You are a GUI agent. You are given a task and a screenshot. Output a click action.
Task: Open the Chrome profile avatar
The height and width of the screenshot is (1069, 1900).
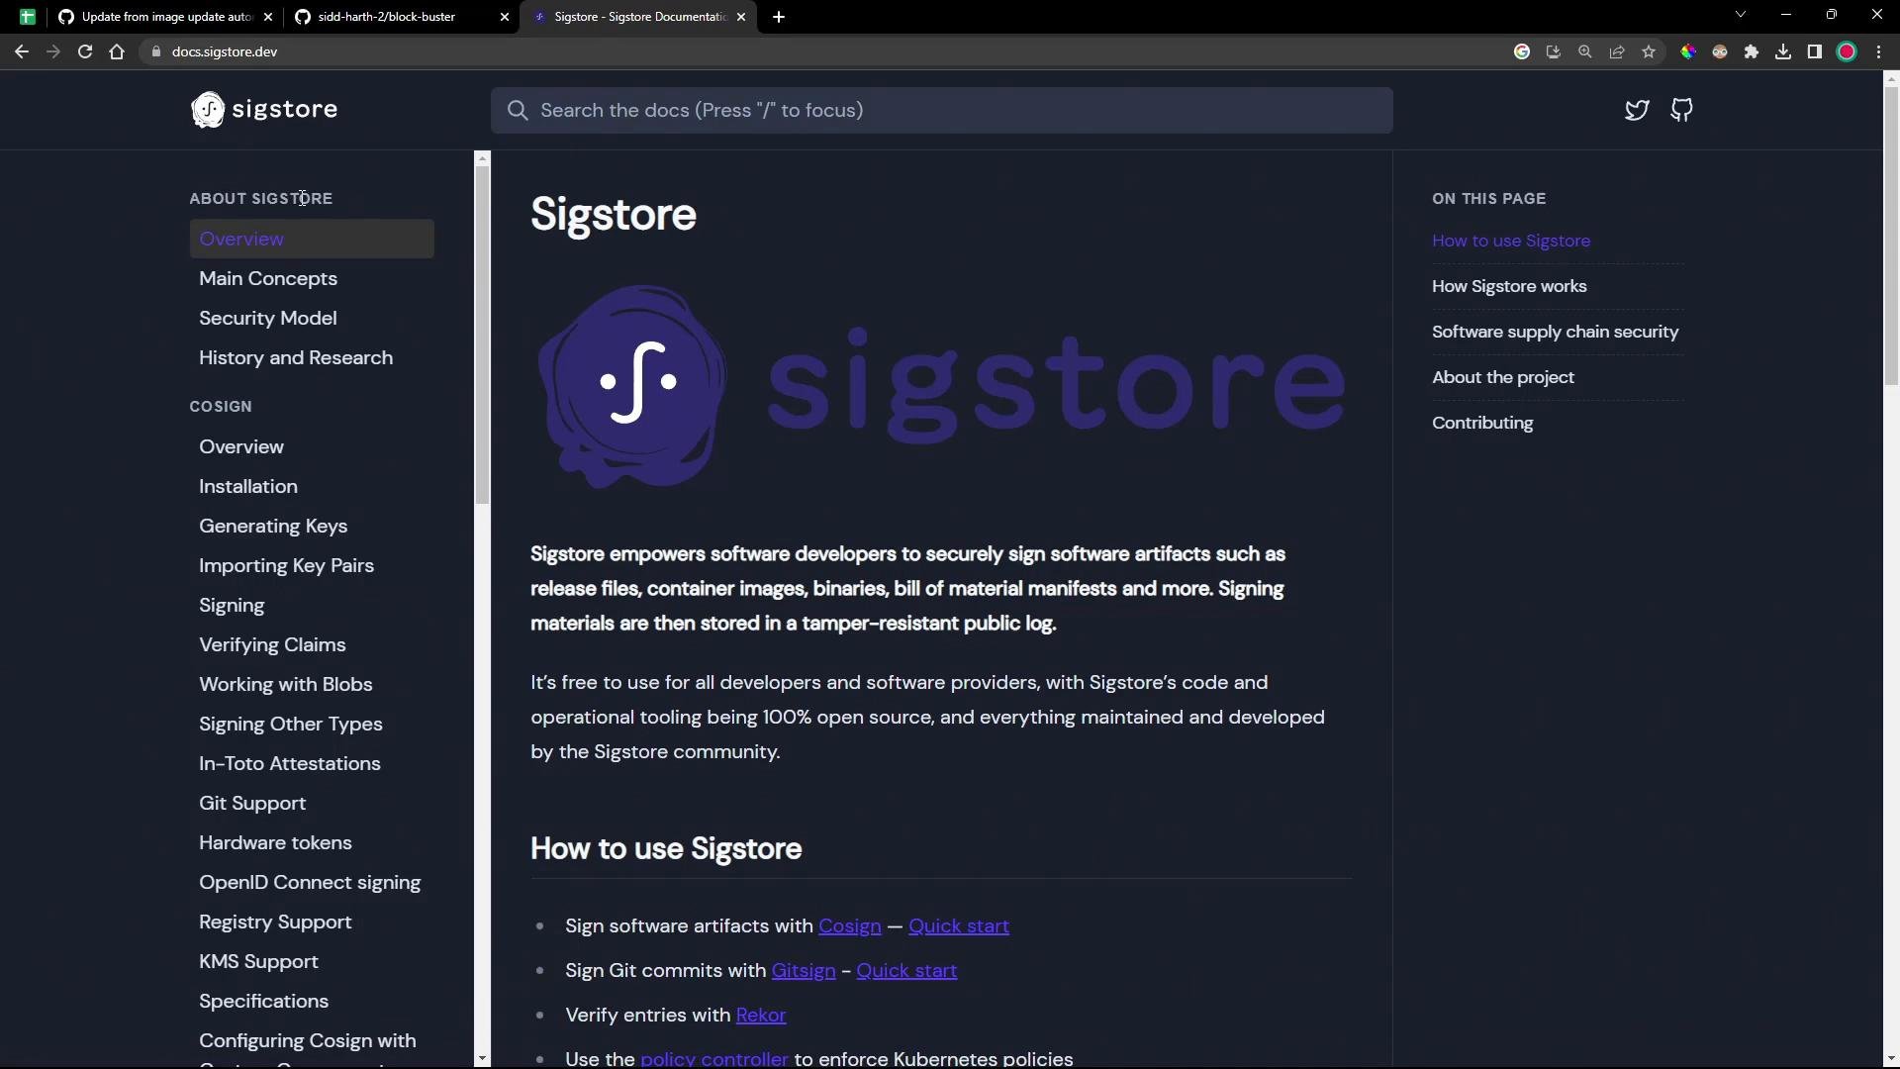pos(1847,51)
